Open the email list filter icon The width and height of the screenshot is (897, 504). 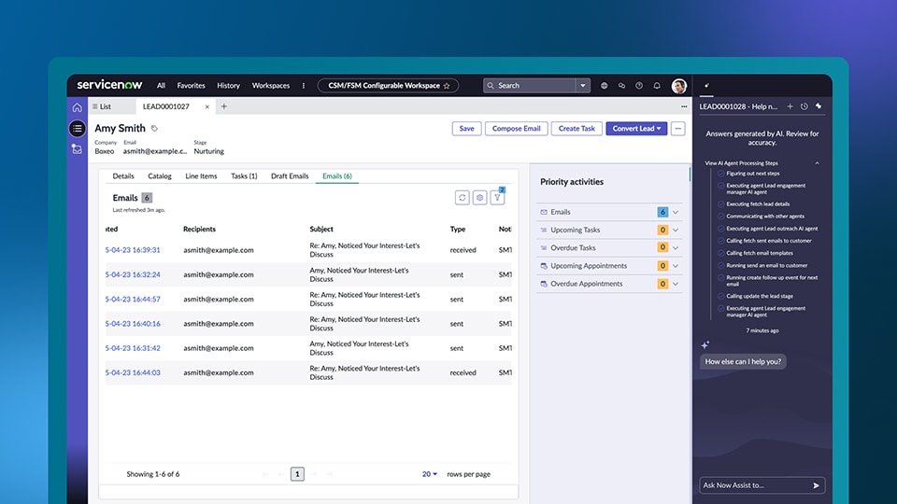[497, 198]
